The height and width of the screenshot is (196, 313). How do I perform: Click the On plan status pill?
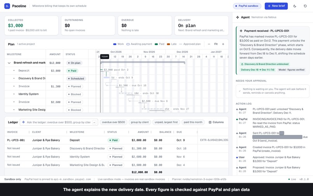[x=74, y=63]
